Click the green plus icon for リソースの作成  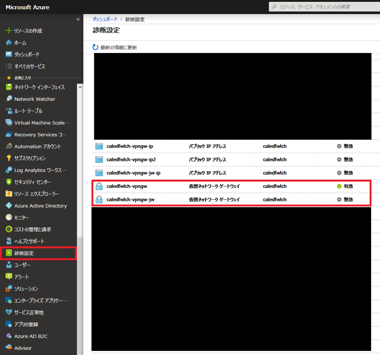point(9,30)
